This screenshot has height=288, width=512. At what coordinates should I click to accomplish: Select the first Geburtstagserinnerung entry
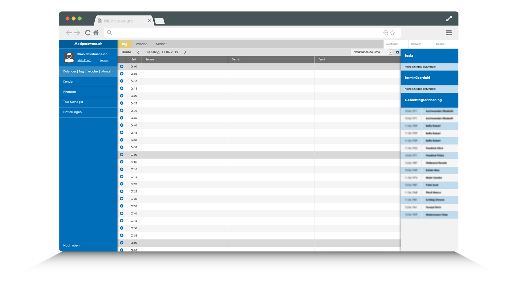pyautogui.click(x=429, y=111)
